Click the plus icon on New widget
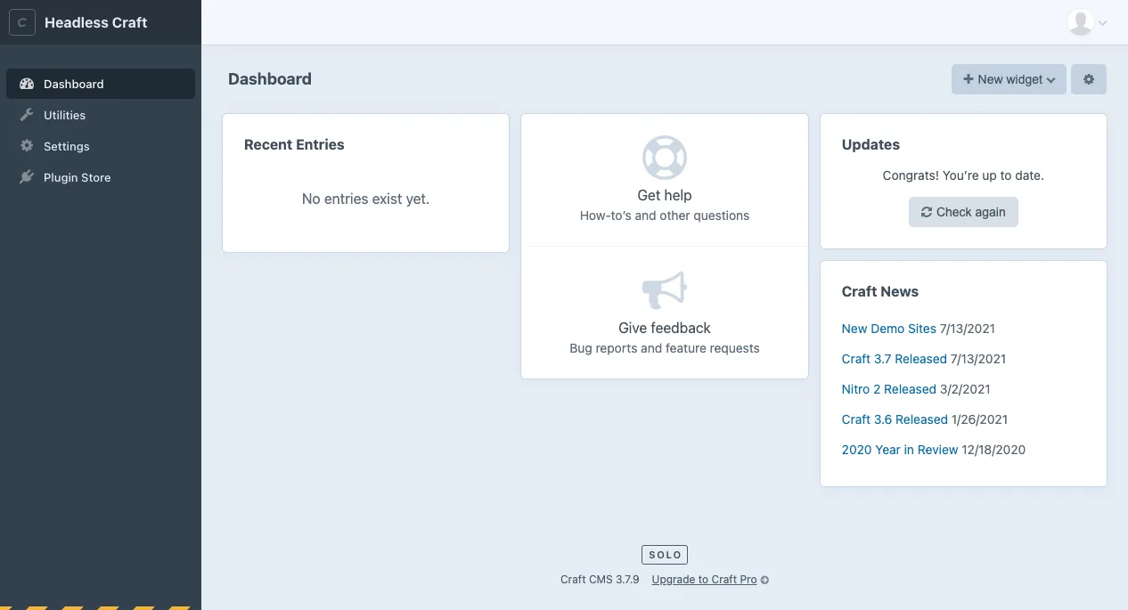Screen dimensions: 1128x610 pos(969,79)
